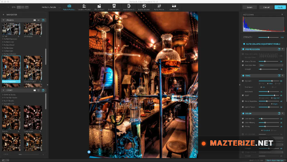Toggle Auto Collapse Adjustment Panels
The image size is (287, 162).
click(244, 44)
